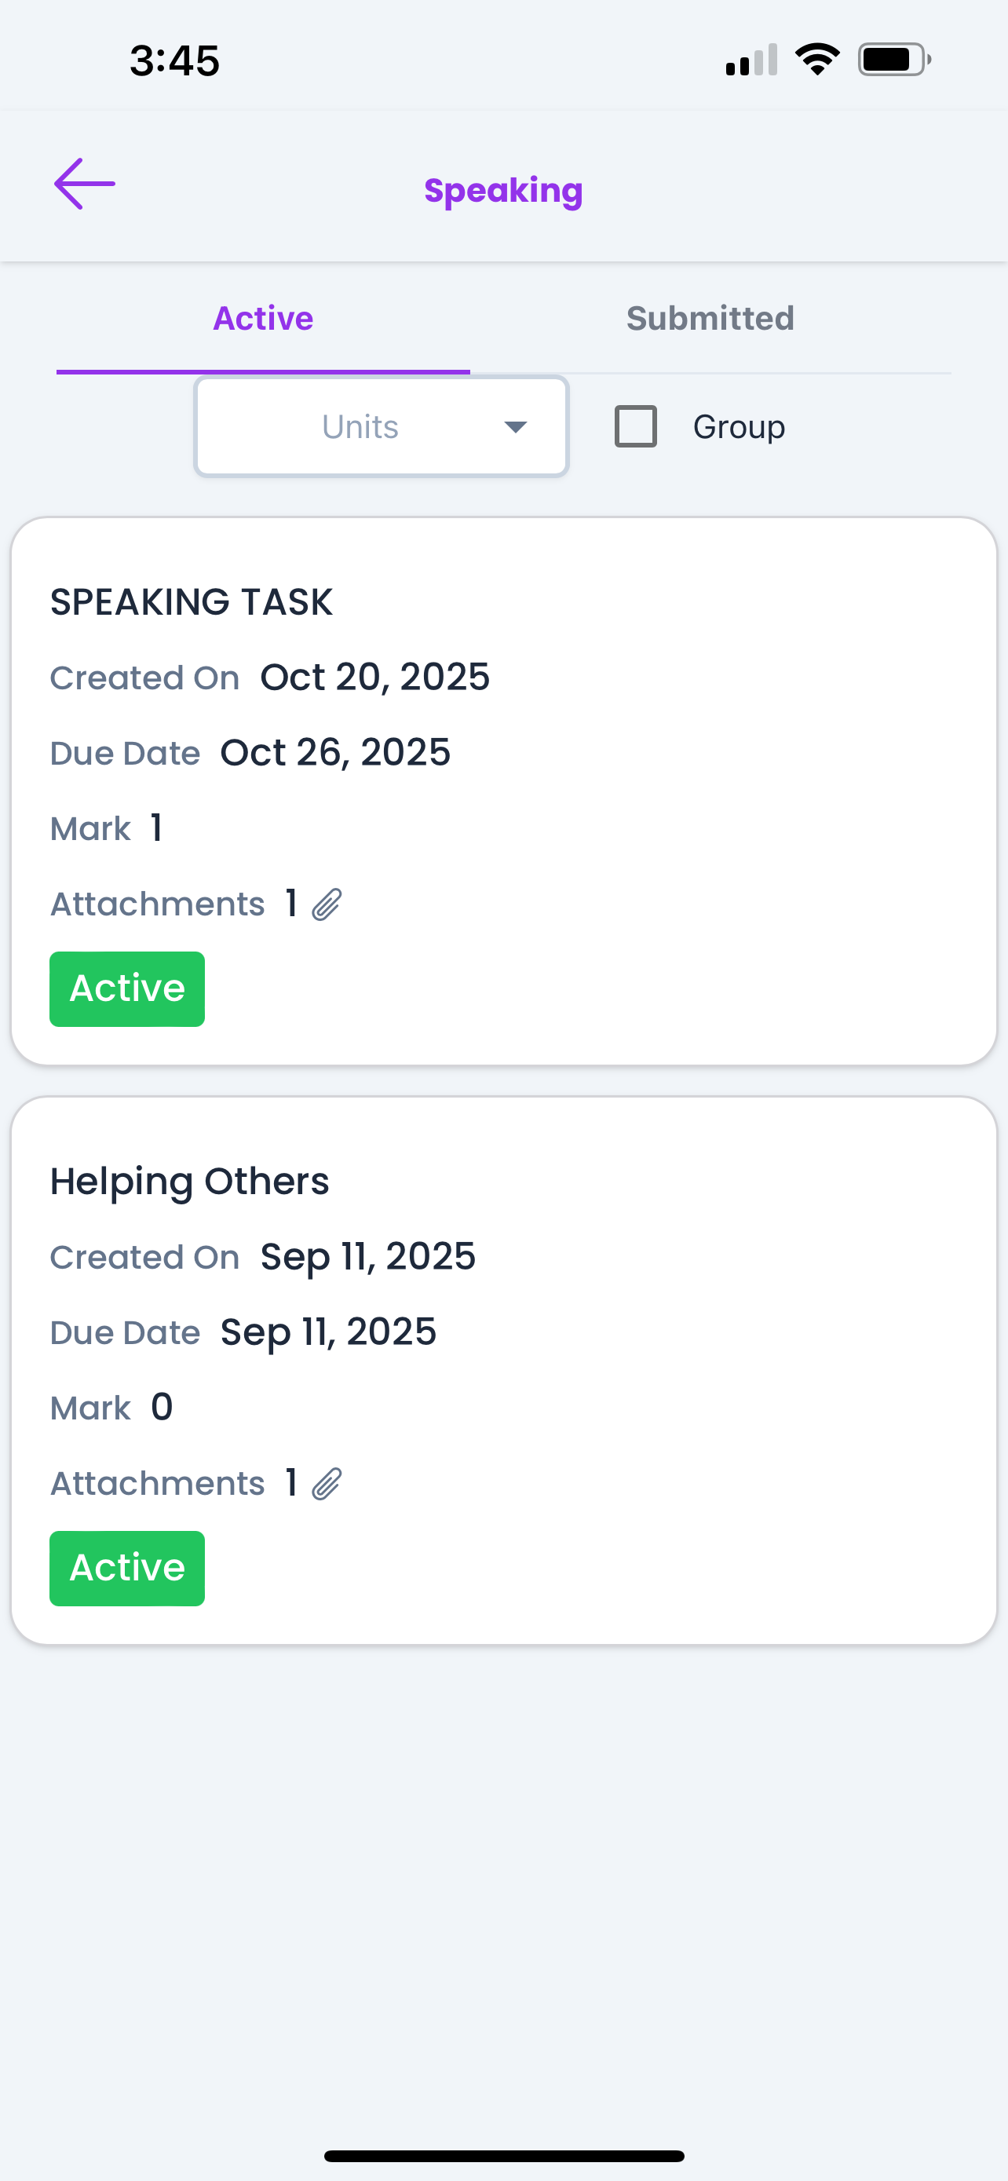Viewport: 1008px width, 2181px height.
Task: Select the Active tab
Action: click(x=263, y=318)
